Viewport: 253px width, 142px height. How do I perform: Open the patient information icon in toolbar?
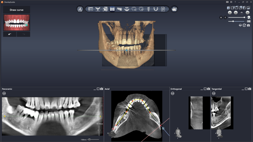(80, 9)
